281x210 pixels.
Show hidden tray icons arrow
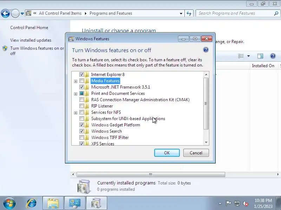(x=220, y=203)
